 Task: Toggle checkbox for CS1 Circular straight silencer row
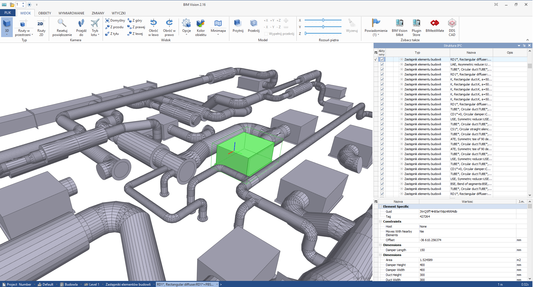tap(382, 129)
